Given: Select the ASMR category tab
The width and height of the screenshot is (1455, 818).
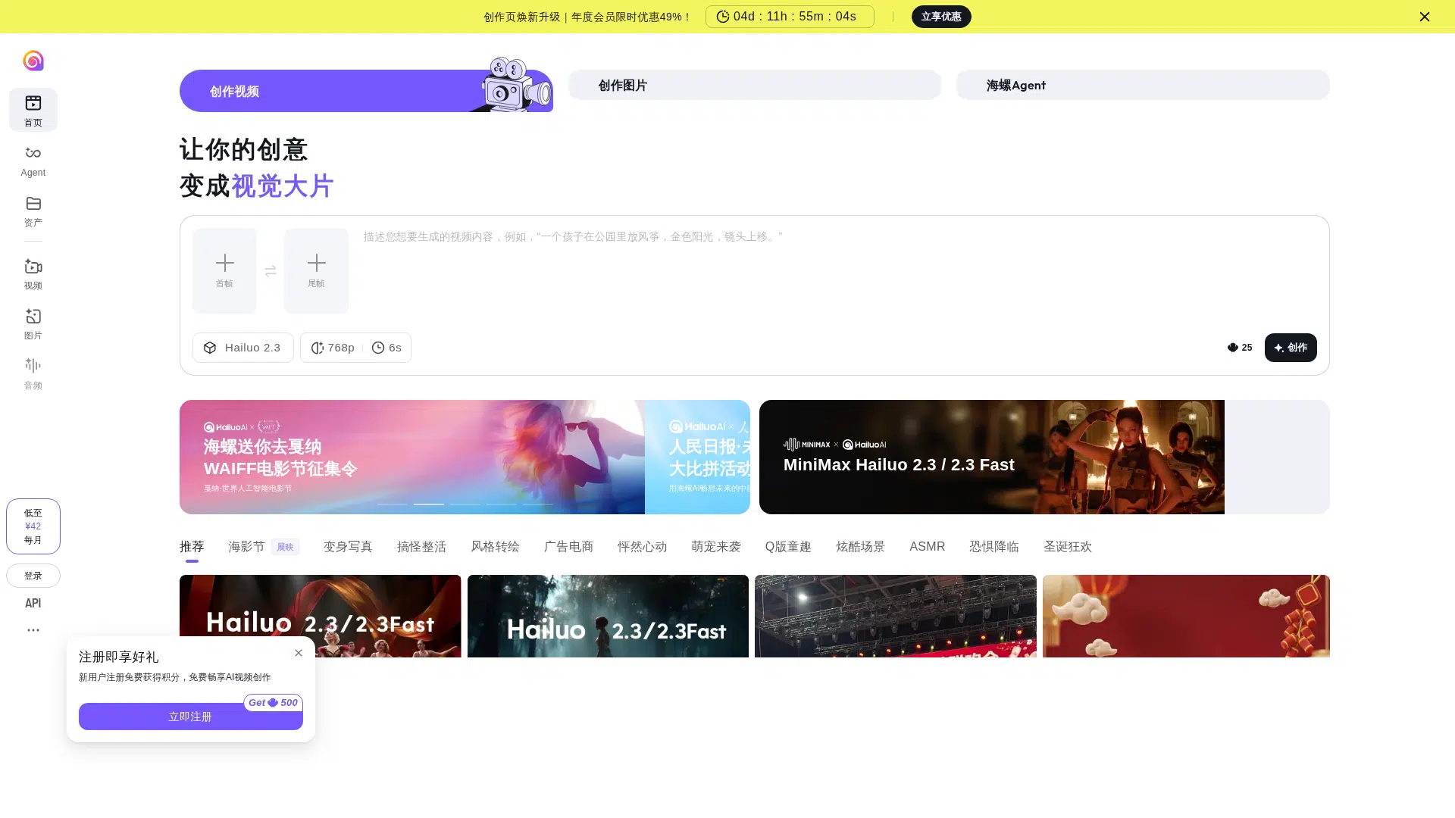Looking at the screenshot, I should coord(927,547).
